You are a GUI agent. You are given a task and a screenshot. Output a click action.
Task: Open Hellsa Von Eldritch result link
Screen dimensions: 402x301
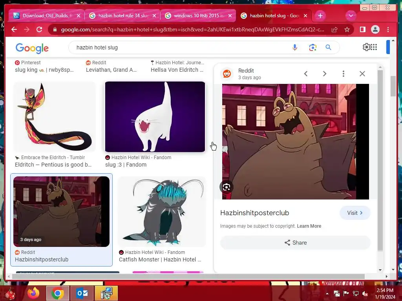177,70
